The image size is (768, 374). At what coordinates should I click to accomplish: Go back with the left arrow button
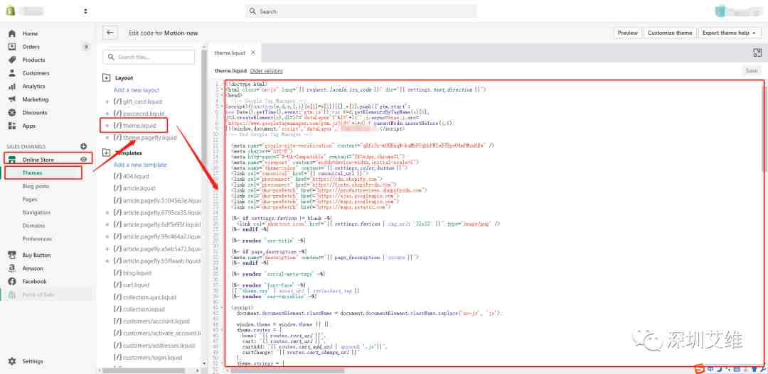pos(110,33)
